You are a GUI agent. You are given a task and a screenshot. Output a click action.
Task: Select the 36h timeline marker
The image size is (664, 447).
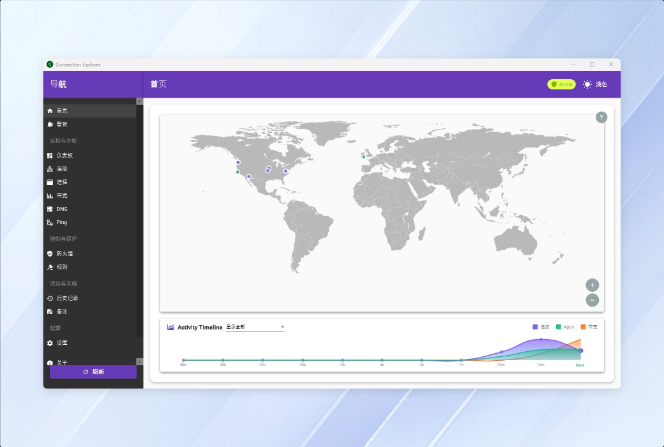pyautogui.click(x=223, y=360)
